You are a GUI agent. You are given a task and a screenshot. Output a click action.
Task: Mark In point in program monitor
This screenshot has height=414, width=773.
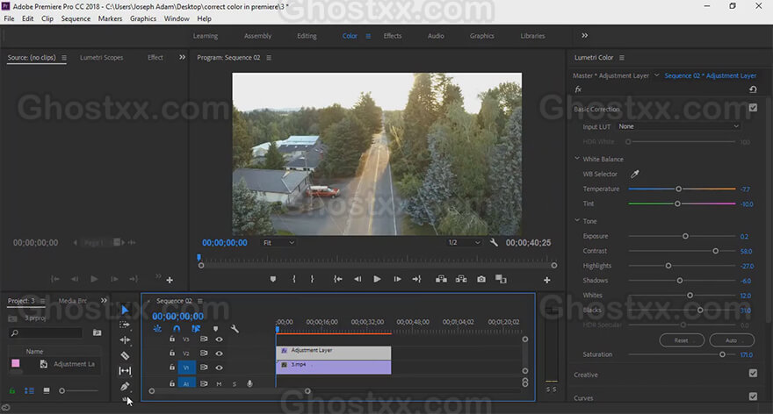293,279
